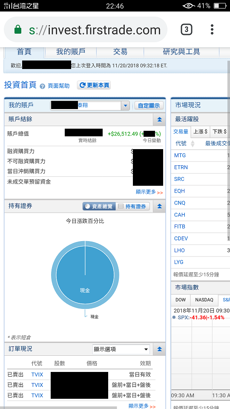Open the MTG stock quote
This screenshot has width=230, height=409.
click(180, 156)
